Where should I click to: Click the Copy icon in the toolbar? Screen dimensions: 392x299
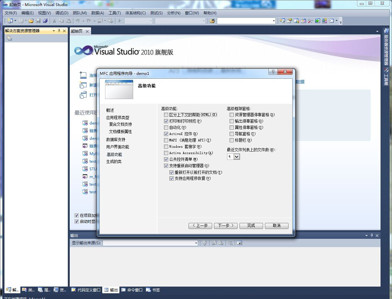coord(61,21)
